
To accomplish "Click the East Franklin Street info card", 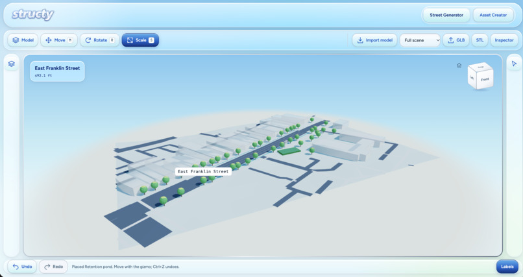I will tap(57, 71).
